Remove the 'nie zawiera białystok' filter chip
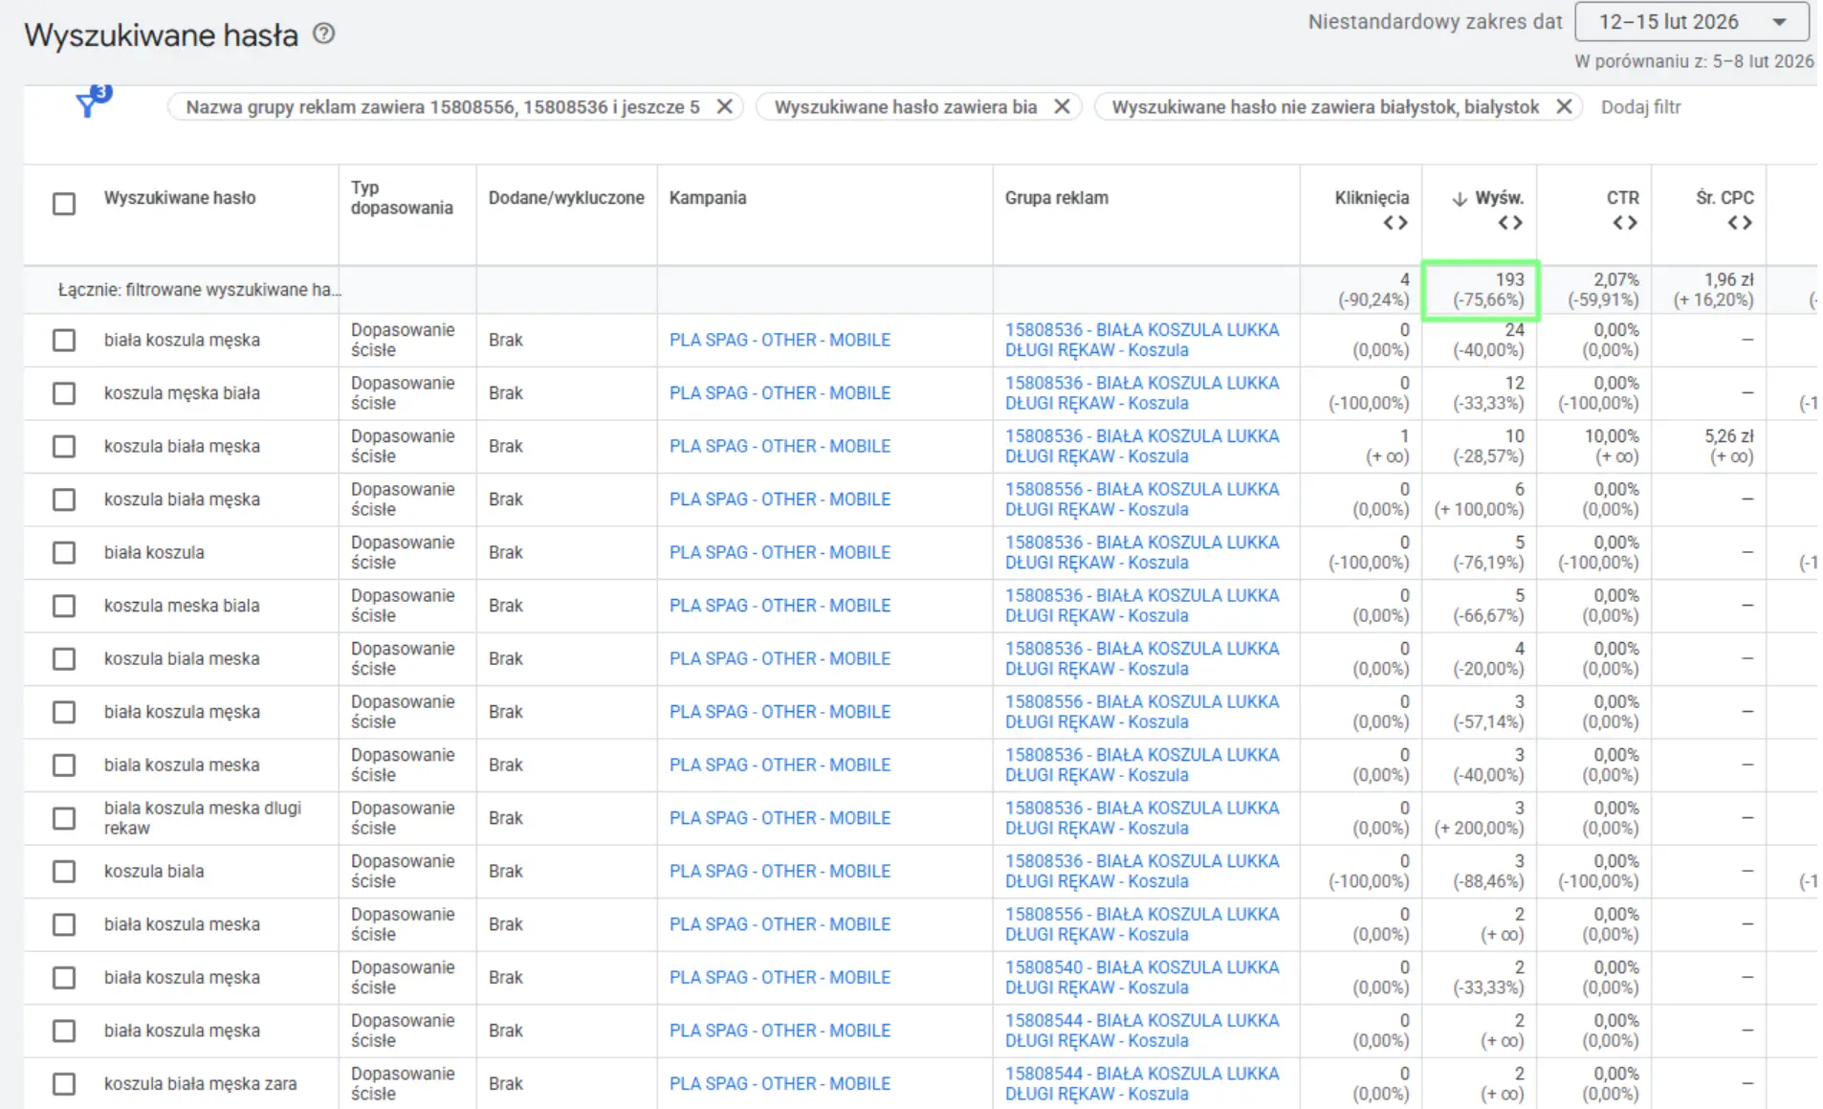This screenshot has height=1109, width=1823. click(x=1564, y=107)
